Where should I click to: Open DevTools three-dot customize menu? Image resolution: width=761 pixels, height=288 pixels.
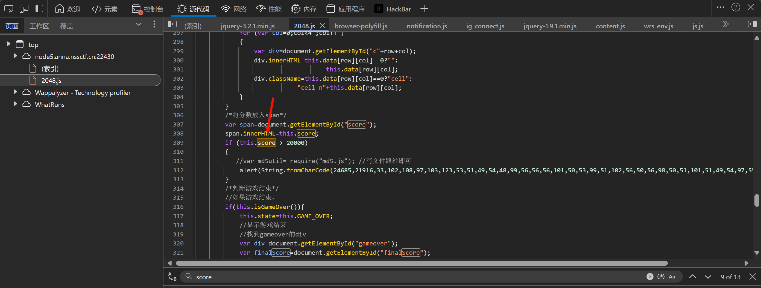click(x=720, y=7)
